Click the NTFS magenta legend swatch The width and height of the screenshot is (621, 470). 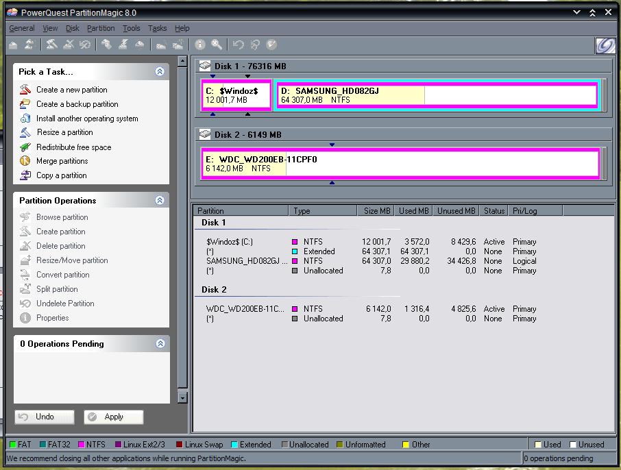[82, 444]
